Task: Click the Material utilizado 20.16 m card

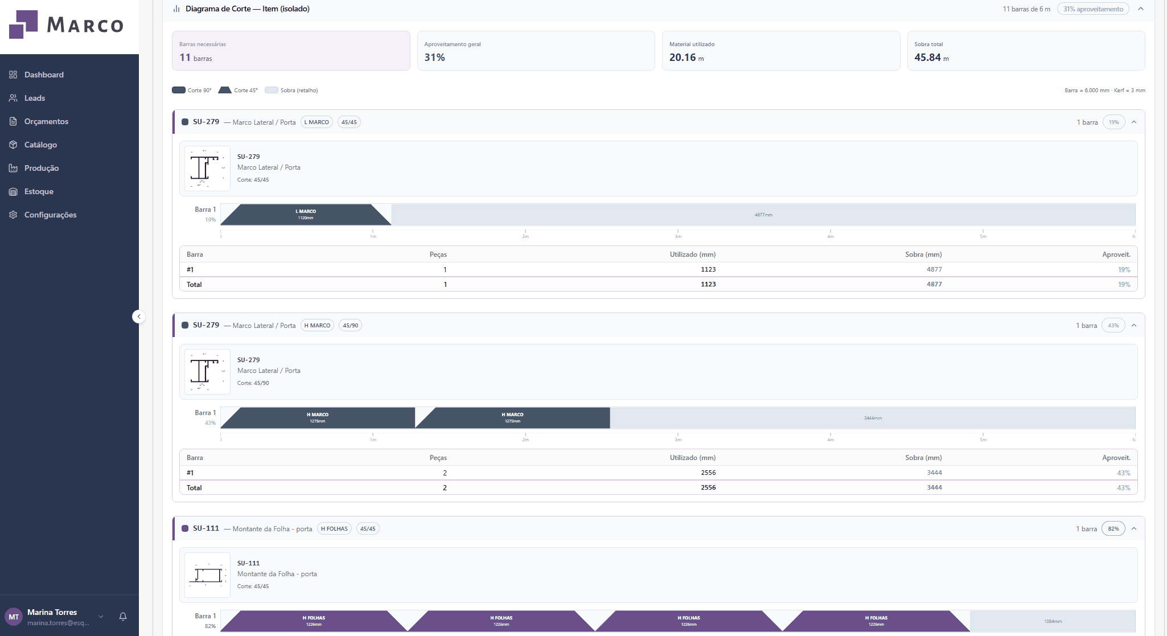Action: [781, 51]
